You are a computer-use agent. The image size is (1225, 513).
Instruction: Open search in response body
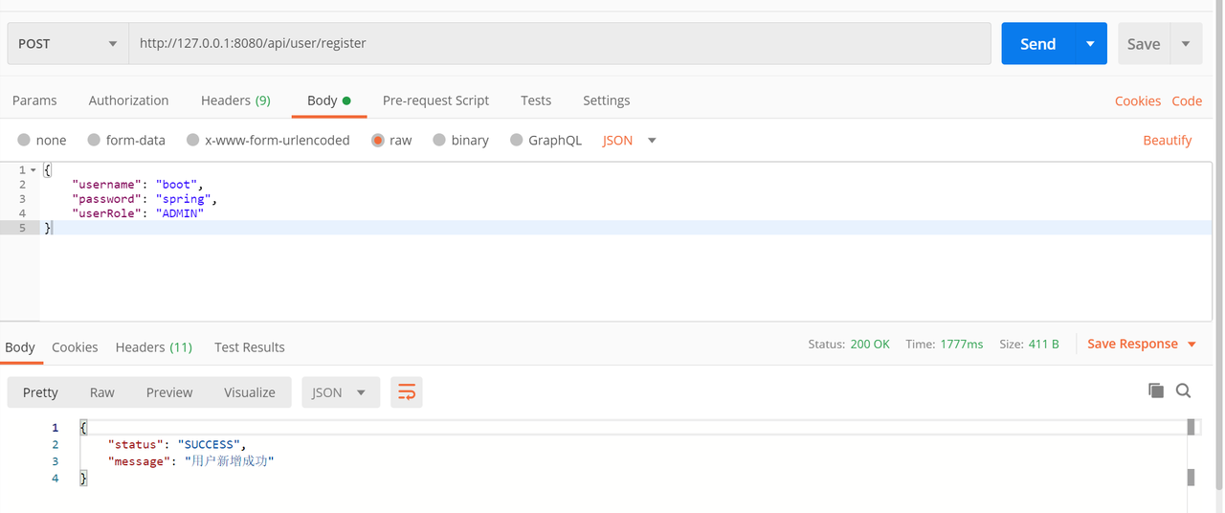pos(1183,390)
